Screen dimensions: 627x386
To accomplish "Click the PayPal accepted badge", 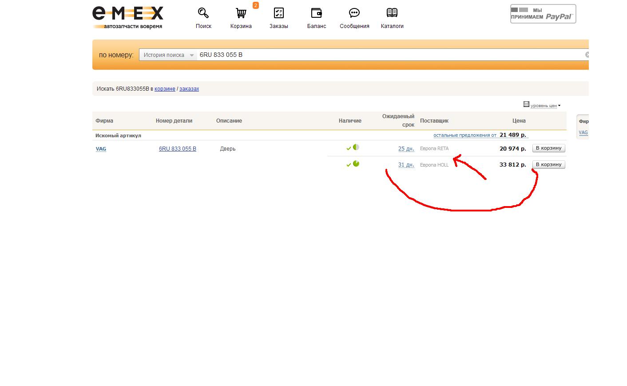I will point(543,14).
